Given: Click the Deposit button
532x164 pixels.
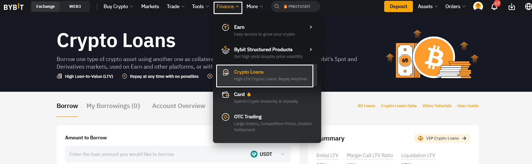Looking at the screenshot, I should (x=398, y=7).
